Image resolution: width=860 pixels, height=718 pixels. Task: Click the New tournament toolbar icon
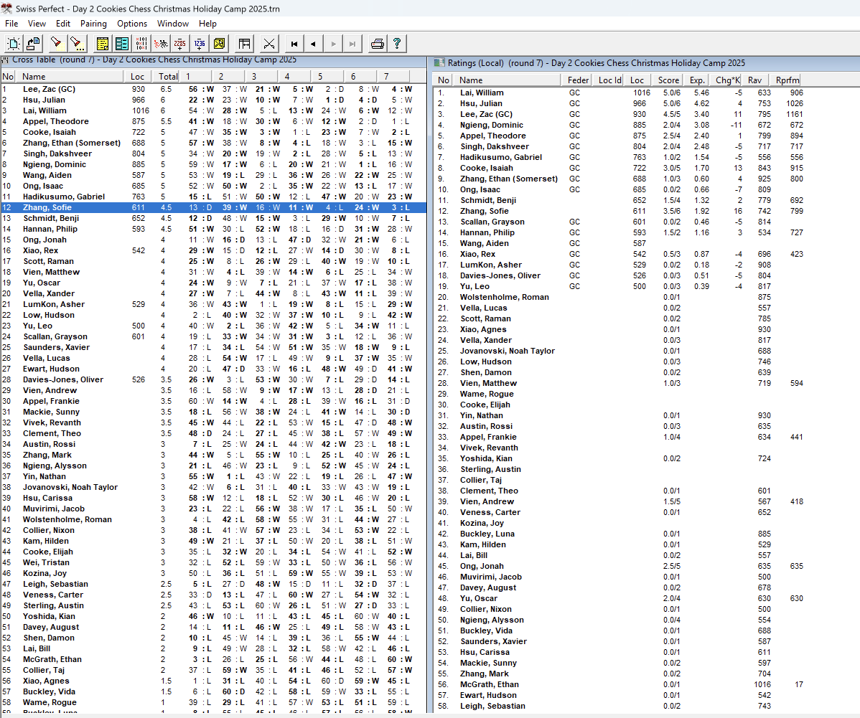point(14,43)
